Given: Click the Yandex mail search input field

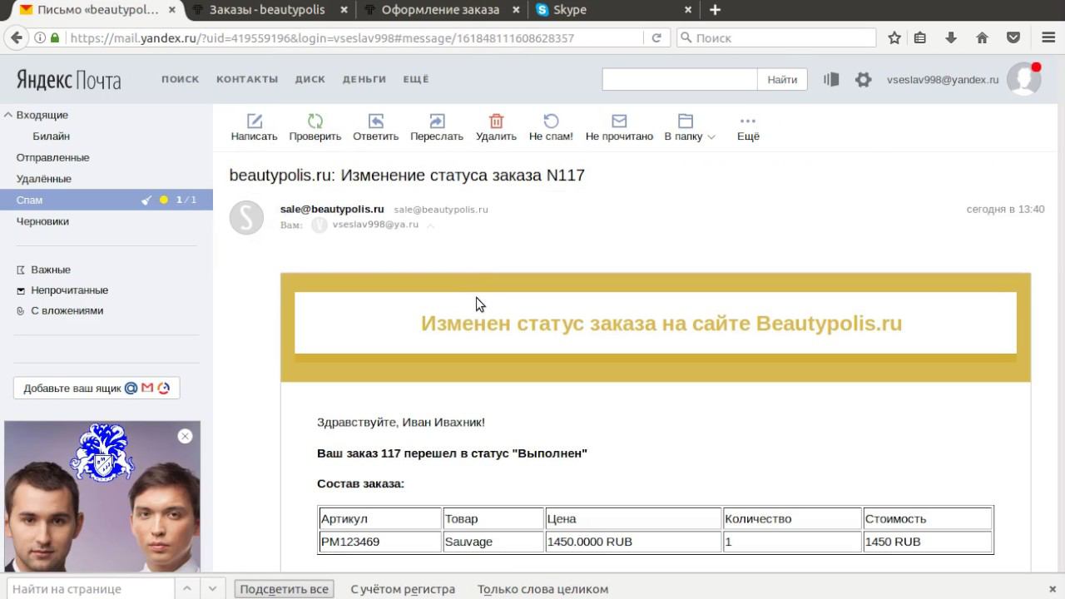Looking at the screenshot, I should pos(680,80).
